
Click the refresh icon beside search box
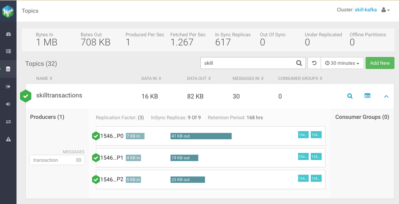[314, 63]
